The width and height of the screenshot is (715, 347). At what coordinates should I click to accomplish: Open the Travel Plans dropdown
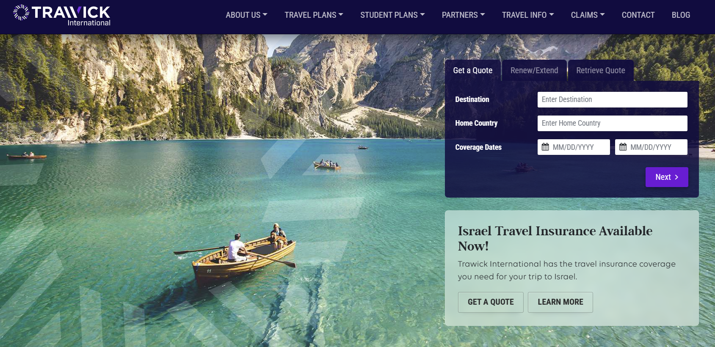[314, 15]
